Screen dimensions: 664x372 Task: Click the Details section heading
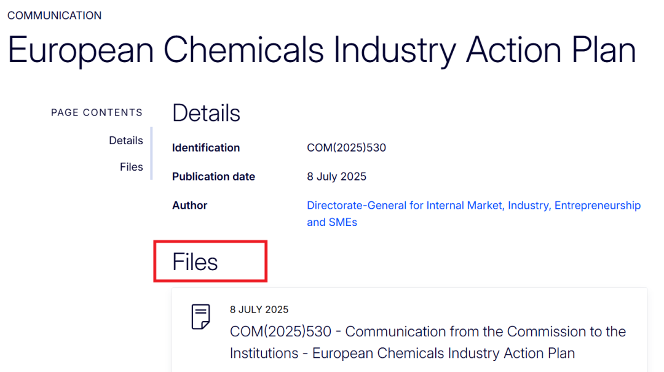click(206, 114)
